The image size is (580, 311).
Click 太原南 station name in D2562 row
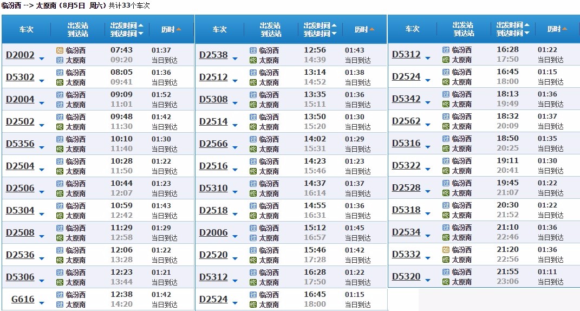pyautogui.click(x=461, y=126)
